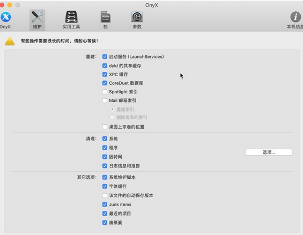
Task: Open the 档 file toolbar icon
Action: (x=106, y=17)
